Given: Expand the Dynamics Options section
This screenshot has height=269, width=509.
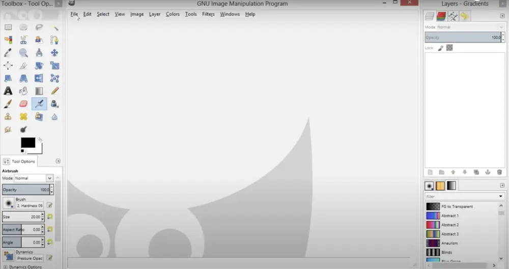Looking at the screenshot, I should (5, 267).
